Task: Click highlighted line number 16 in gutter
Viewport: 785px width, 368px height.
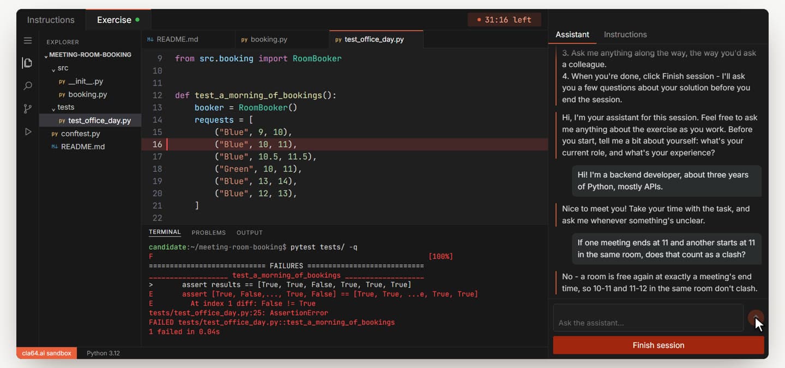Action: pyautogui.click(x=157, y=144)
